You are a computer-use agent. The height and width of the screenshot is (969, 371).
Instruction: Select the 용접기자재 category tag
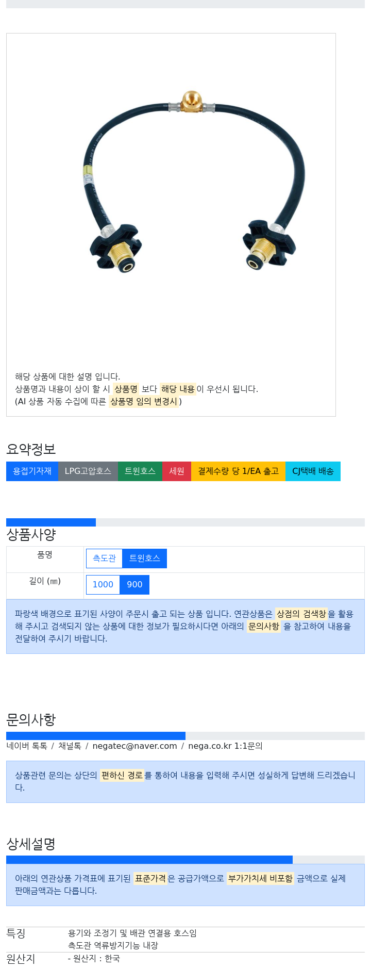point(32,471)
